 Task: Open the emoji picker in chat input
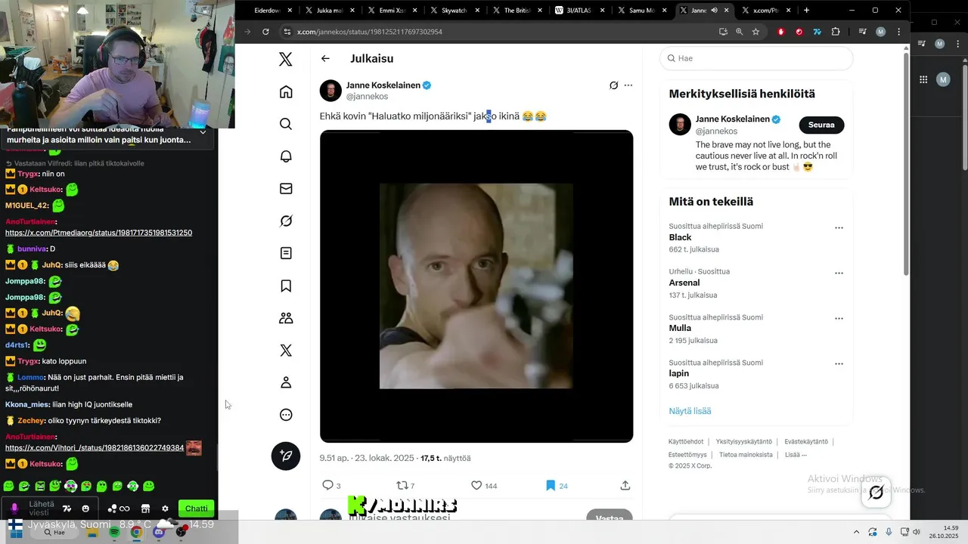85,508
